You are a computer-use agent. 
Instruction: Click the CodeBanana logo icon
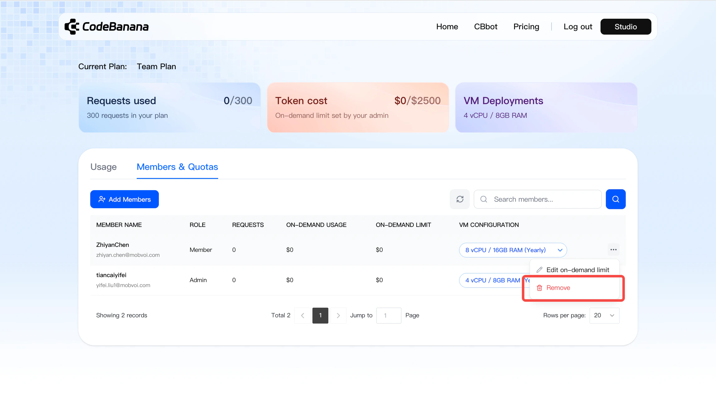tap(72, 26)
